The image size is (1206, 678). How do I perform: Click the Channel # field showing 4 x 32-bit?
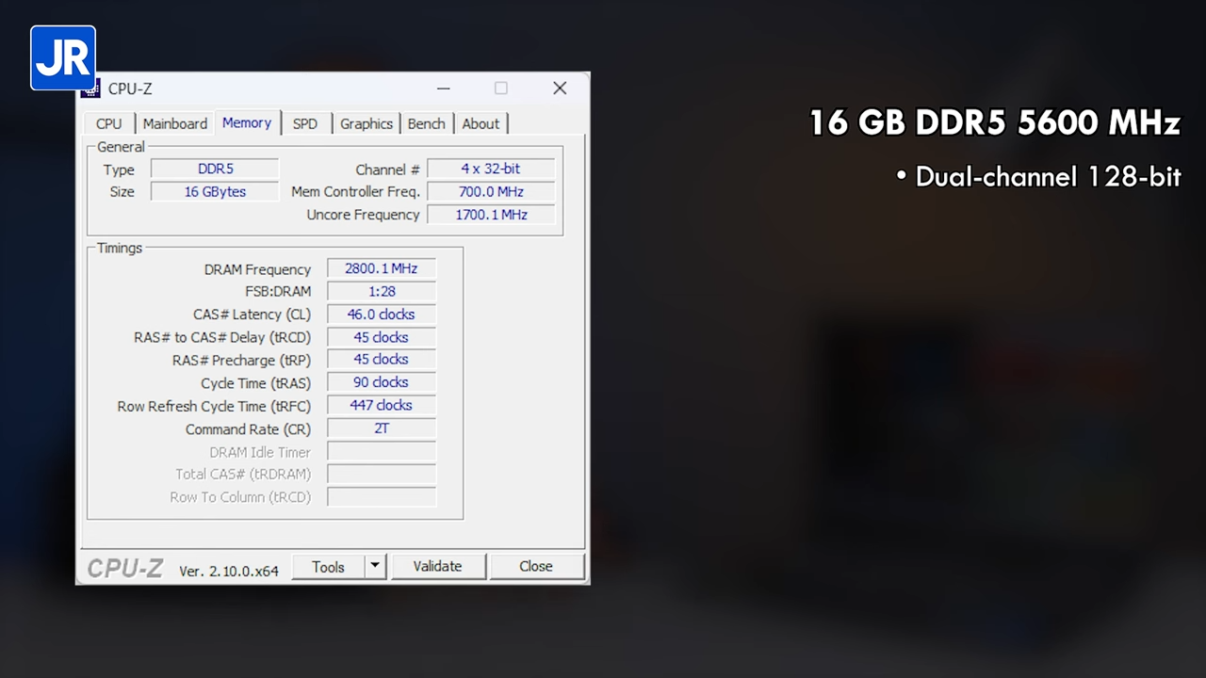click(x=490, y=169)
